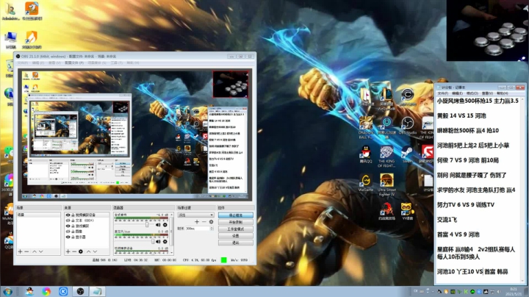This screenshot has height=297, width=529.
Task: Select 腾讯QQ desktop shortcut
Action: (x=366, y=155)
